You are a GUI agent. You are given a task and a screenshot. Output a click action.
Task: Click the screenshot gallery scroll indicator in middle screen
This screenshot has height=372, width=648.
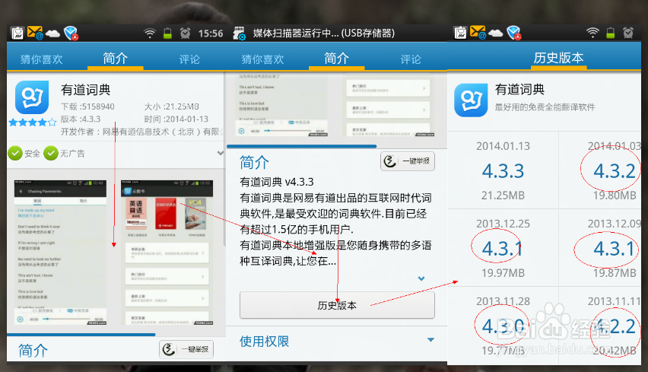(x=302, y=146)
